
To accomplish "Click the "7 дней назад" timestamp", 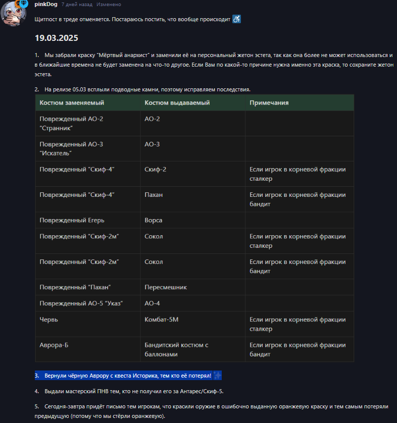I will click(x=77, y=5).
